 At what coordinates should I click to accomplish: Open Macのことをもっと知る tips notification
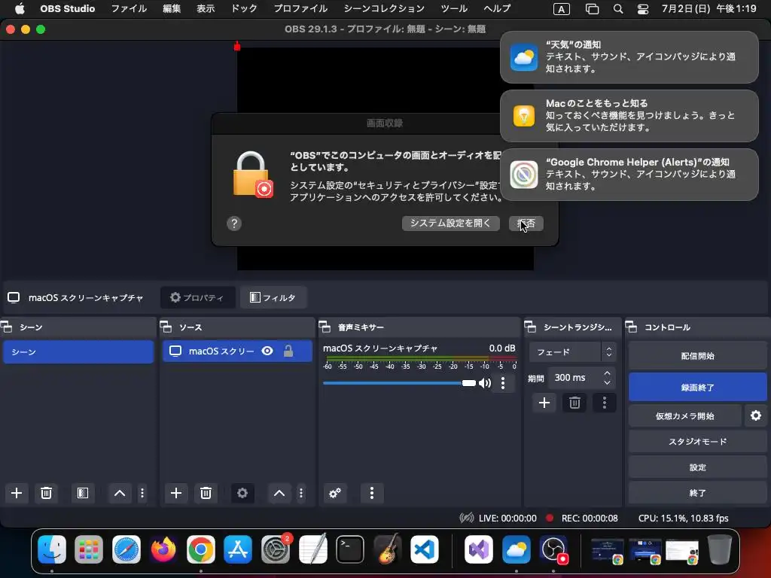tap(629, 115)
